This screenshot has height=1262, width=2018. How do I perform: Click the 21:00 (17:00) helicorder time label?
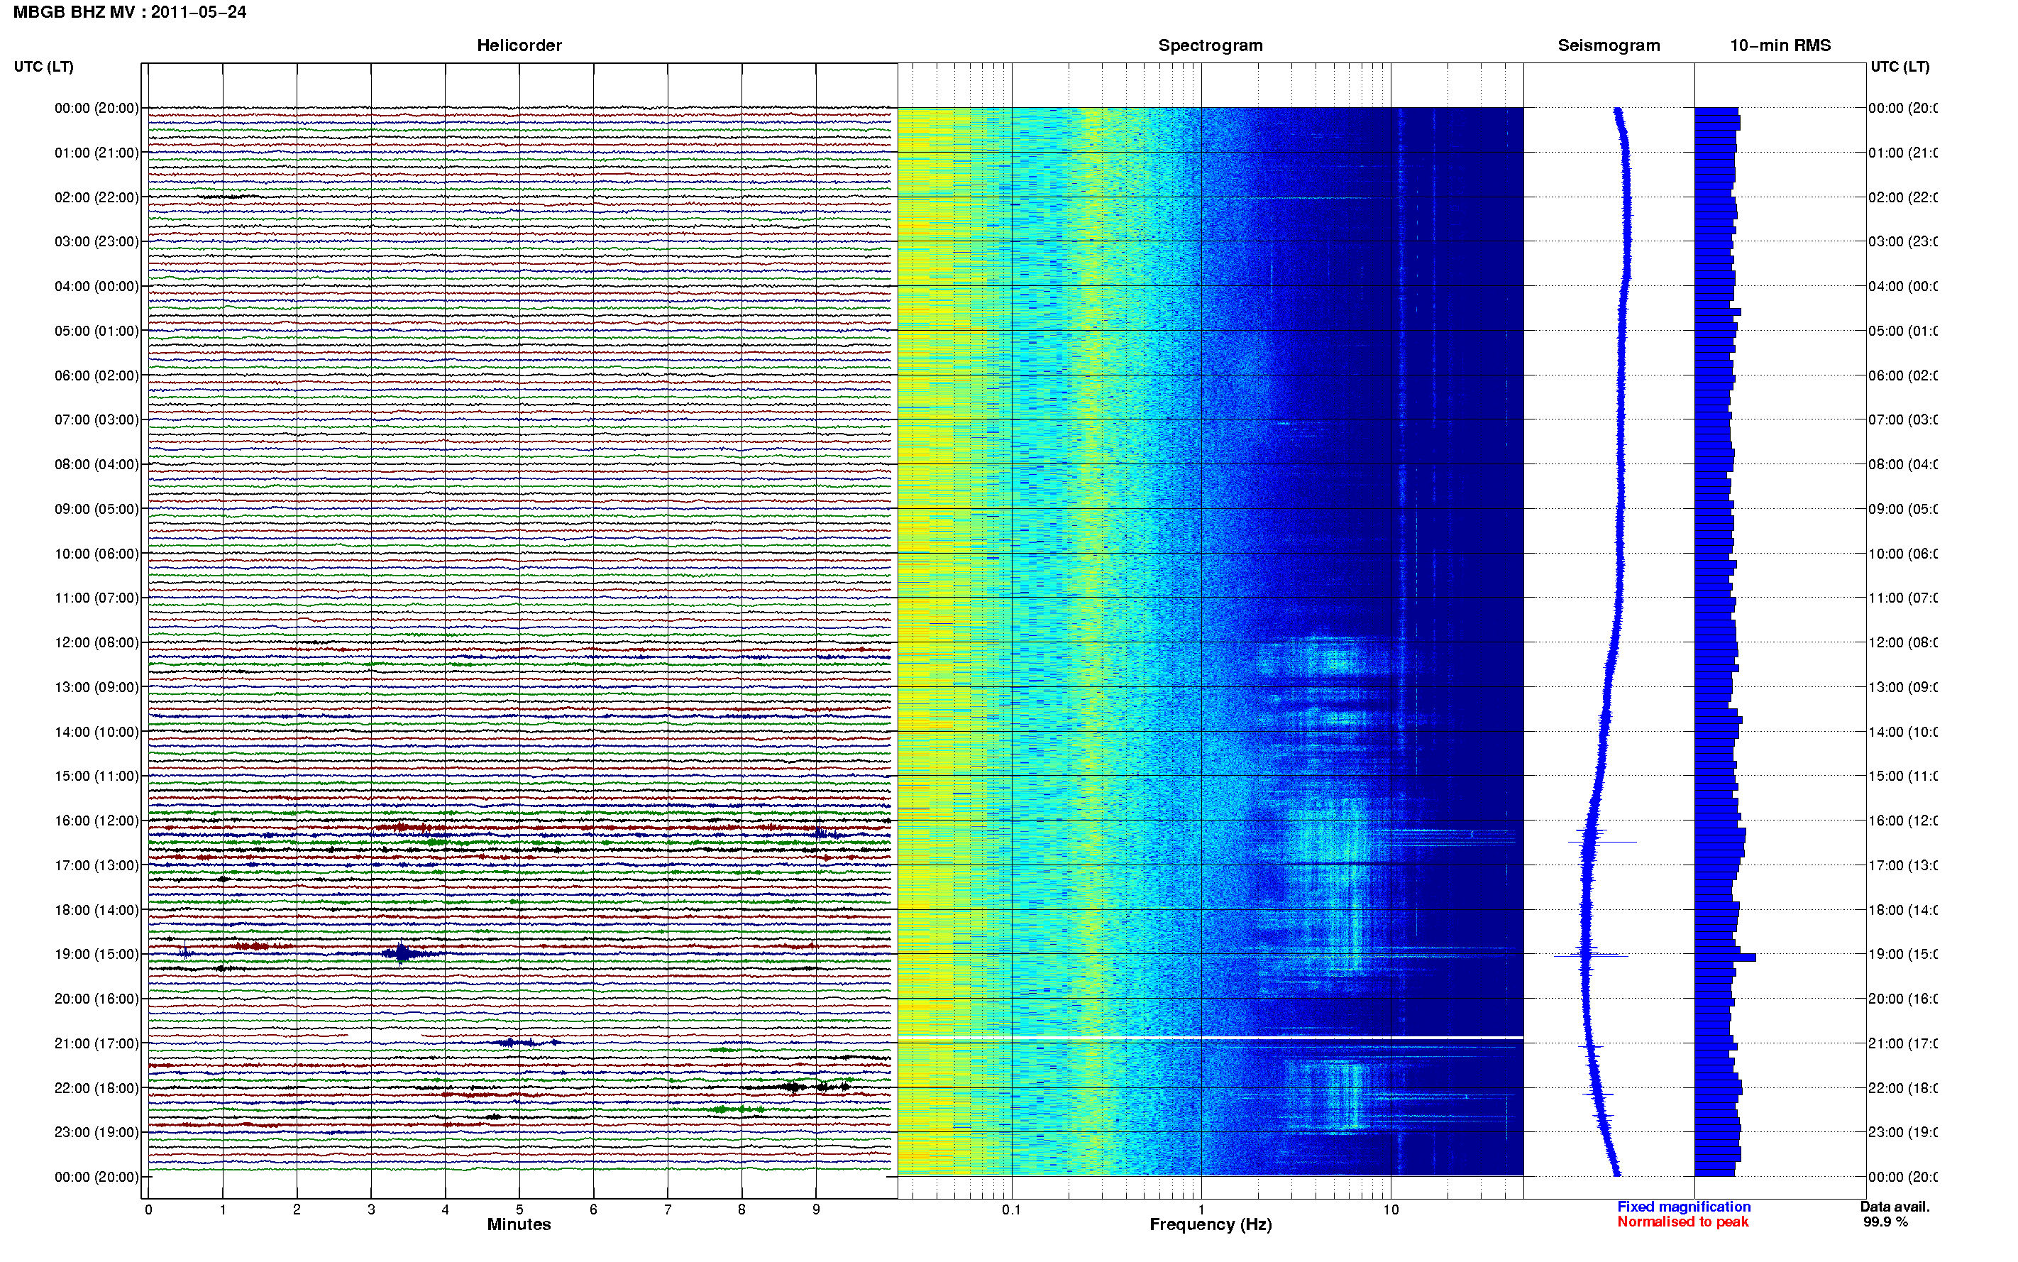point(97,1044)
